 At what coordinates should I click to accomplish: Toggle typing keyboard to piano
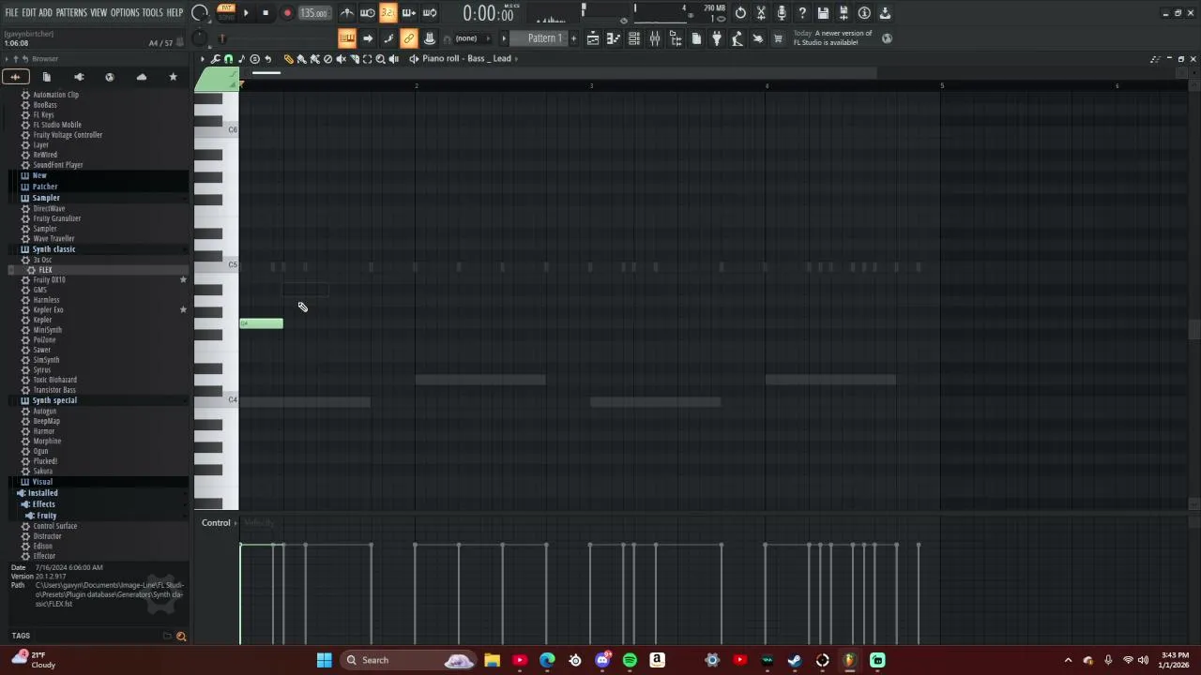[x=347, y=38]
